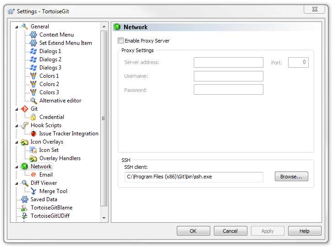Close the Settings dialog window
This screenshot has height=247, width=333.
pos(315,9)
